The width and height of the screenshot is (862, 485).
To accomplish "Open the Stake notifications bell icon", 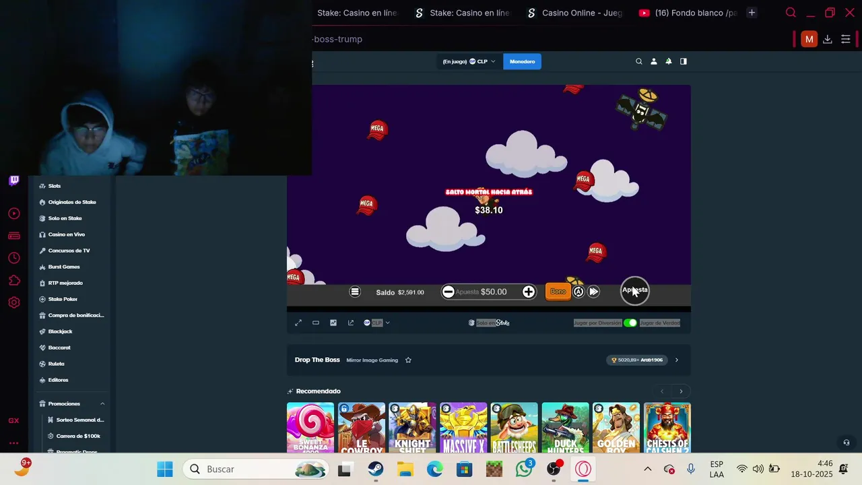I will (668, 61).
